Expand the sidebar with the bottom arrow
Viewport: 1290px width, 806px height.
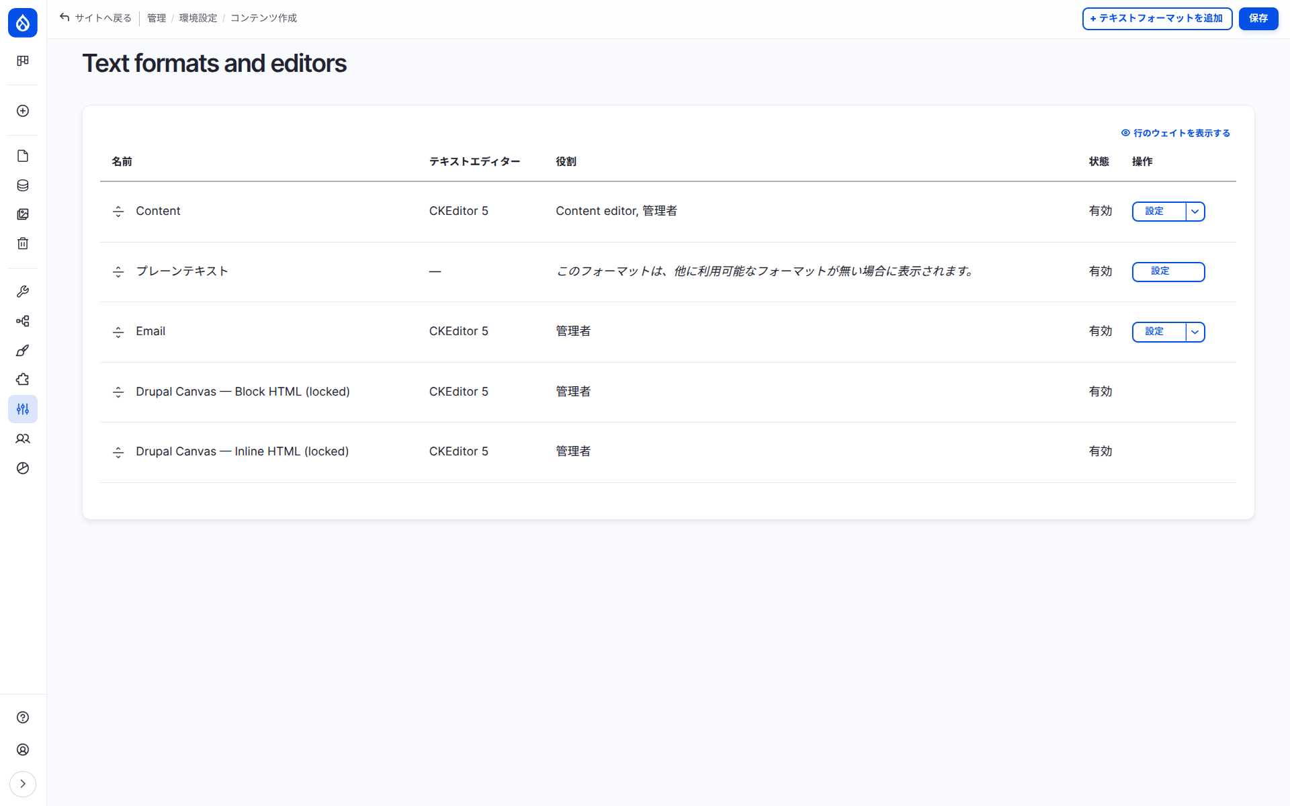pyautogui.click(x=23, y=784)
